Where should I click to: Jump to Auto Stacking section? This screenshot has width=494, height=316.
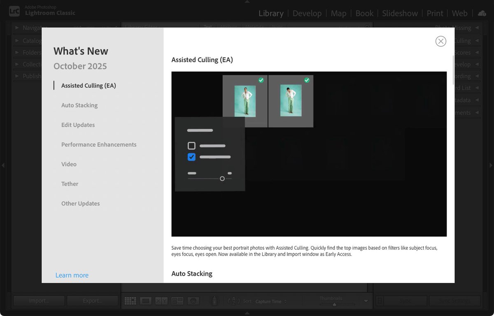(79, 105)
